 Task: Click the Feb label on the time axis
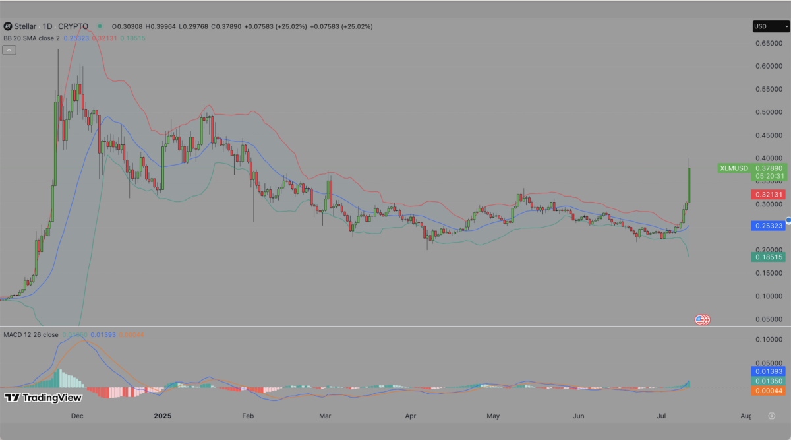pos(248,416)
